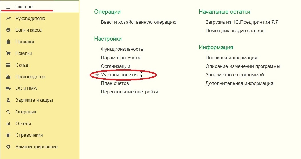Open Параметры учета link
This screenshot has width=301, height=159.
point(121,58)
